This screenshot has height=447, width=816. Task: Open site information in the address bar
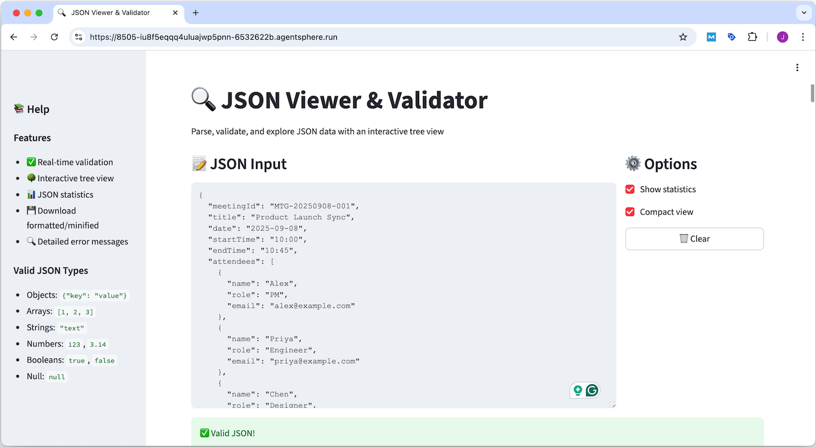click(78, 36)
